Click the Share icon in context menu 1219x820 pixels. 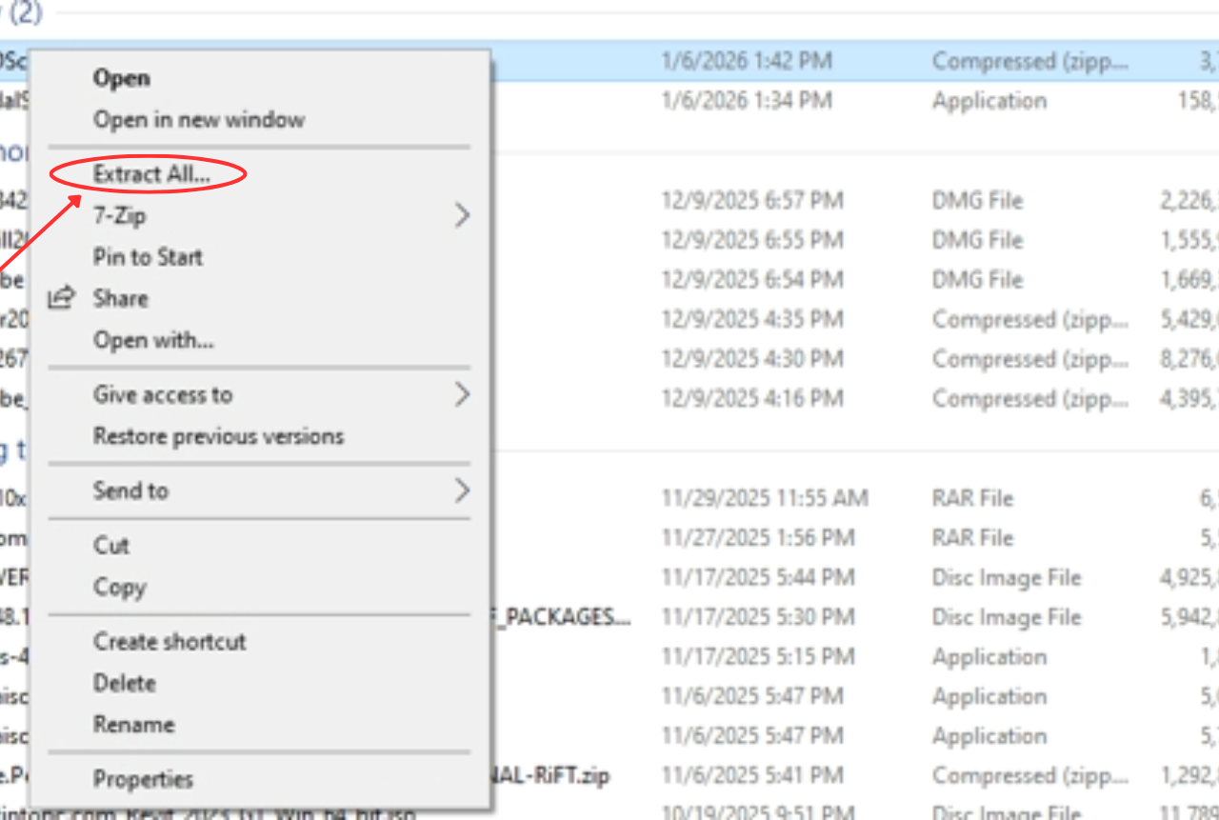pos(61,298)
